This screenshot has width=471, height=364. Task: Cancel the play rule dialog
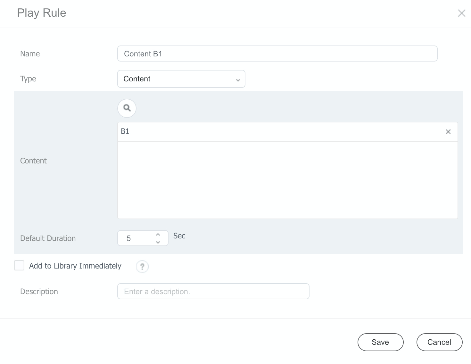439,342
